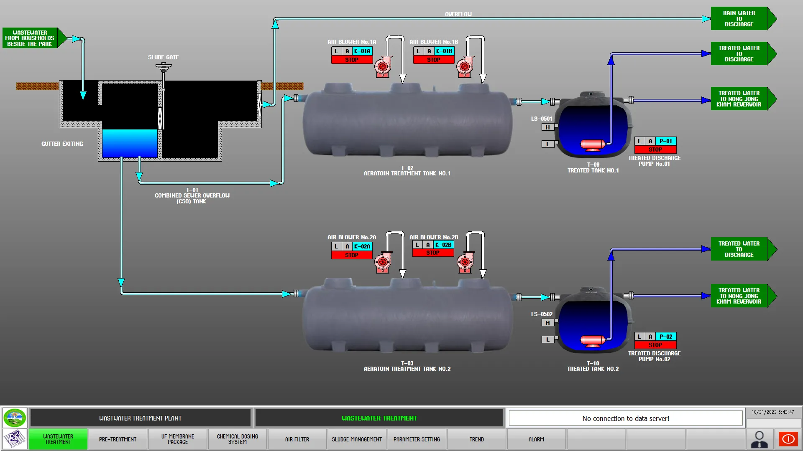Click the Air Blower No.1B pump icon
Viewport: 803px width, 451px height.
[465, 67]
